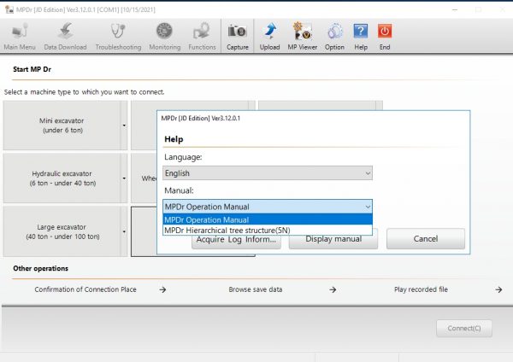Open the Functions toolbar icon
The height and width of the screenshot is (362, 513).
[x=202, y=37]
